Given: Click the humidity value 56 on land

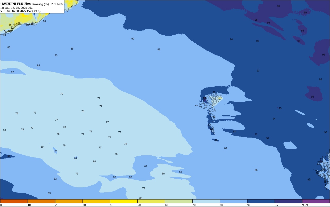Looking at the screenshot, I should (x=10, y=25).
